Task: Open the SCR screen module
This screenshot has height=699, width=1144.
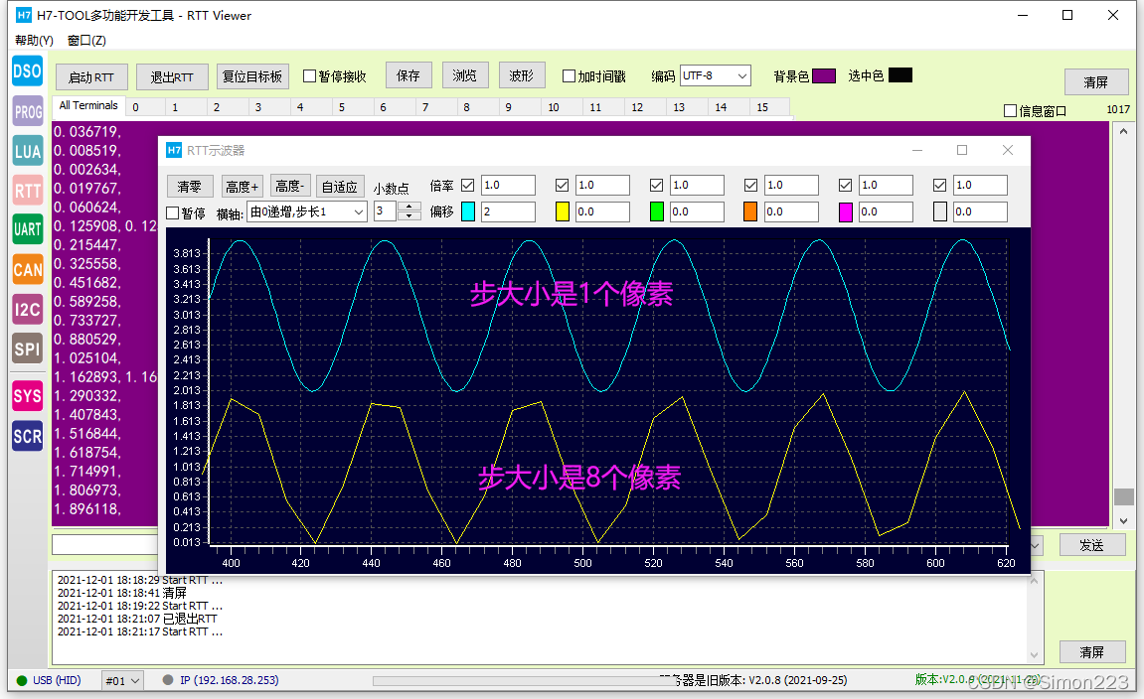Action: 28,436
